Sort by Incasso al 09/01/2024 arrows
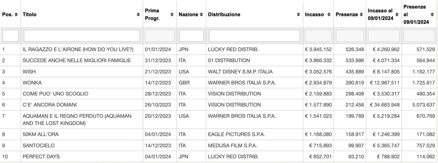 tap(397, 15)
